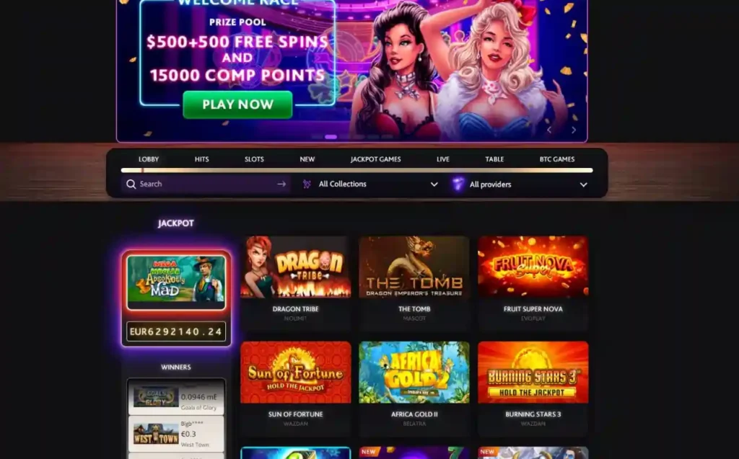Click the All providers purple icon
Viewport: 739px width, 459px height.
tap(458, 184)
